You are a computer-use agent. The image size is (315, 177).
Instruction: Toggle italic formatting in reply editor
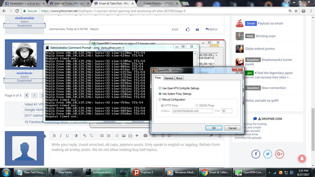point(61,136)
